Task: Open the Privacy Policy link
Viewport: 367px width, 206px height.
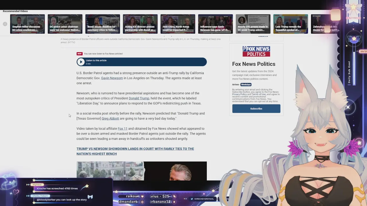Action: 239,94
